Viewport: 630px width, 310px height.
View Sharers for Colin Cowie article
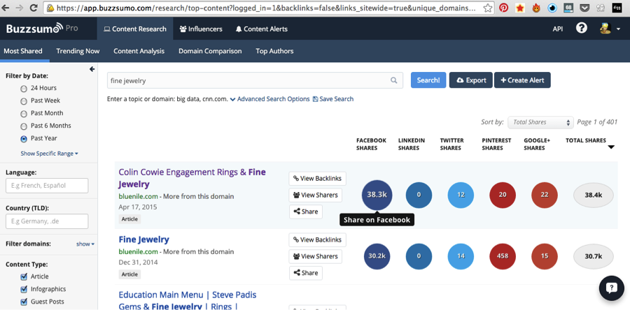(x=316, y=195)
